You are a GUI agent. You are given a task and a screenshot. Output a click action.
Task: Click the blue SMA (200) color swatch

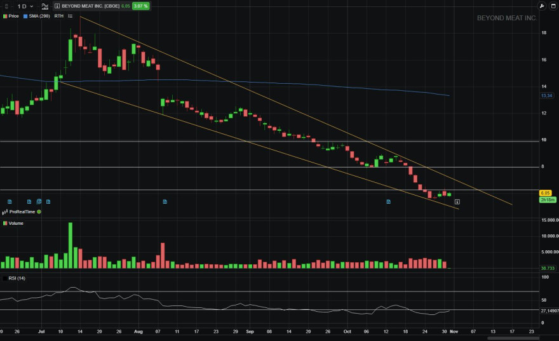[x=25, y=16]
